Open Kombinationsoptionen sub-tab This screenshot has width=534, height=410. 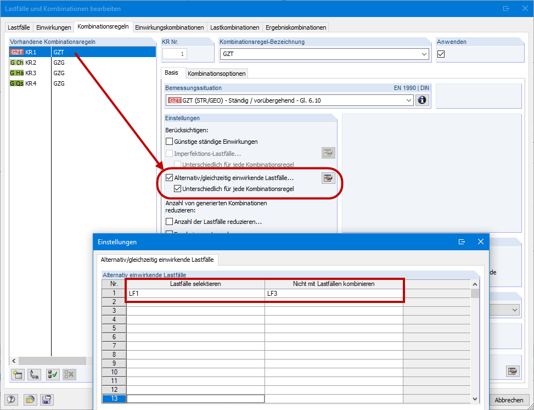point(217,74)
